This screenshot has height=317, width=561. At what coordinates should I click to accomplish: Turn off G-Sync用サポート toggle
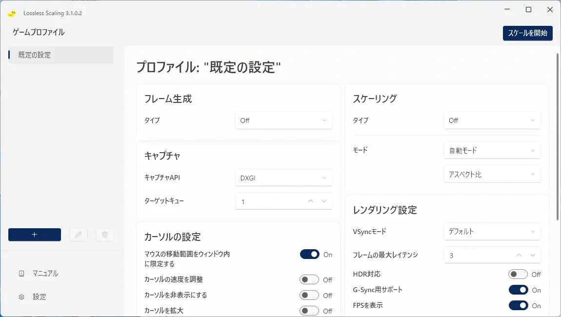(x=519, y=290)
